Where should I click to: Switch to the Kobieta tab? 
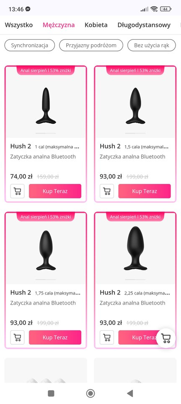[x=96, y=25]
